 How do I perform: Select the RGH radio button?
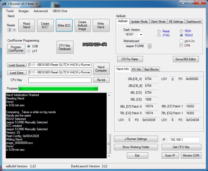(181, 31)
